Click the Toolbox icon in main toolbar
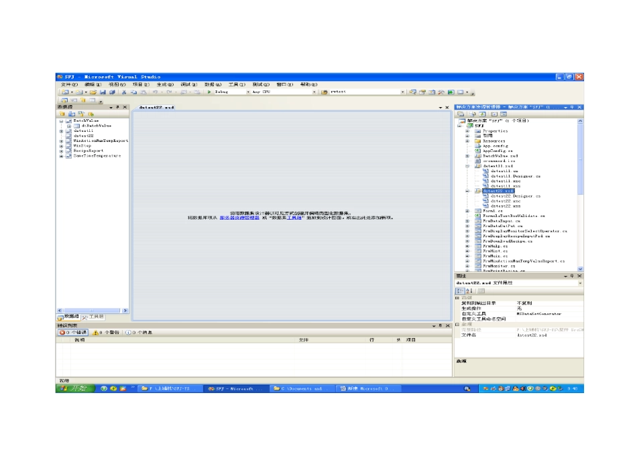637x450 pixels. point(441,92)
